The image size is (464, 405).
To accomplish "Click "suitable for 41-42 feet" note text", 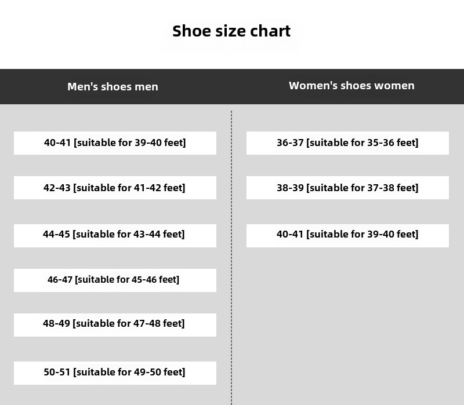I will [x=130, y=188].
